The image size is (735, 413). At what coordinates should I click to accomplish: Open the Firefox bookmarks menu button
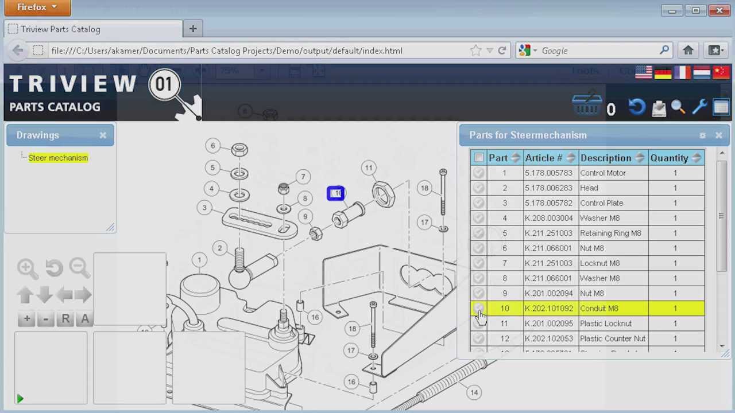point(715,50)
